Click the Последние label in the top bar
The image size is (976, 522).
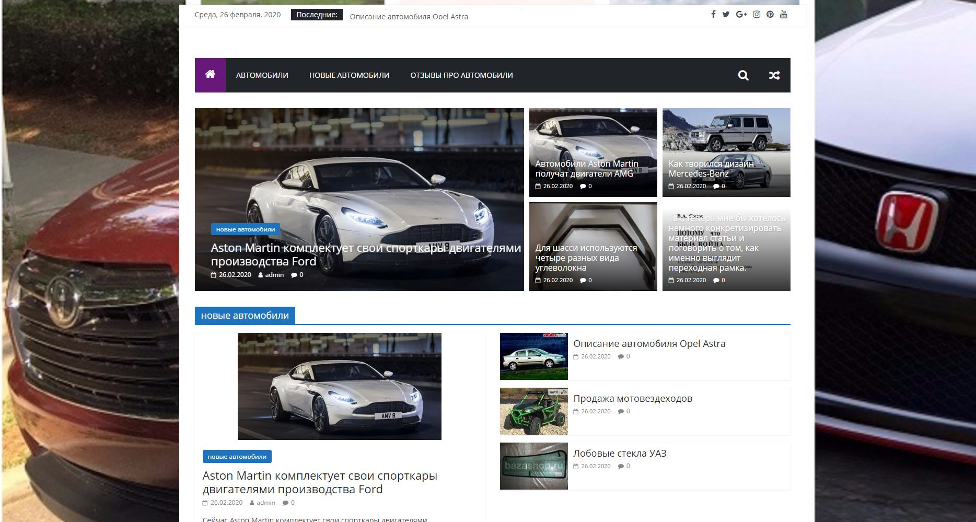click(317, 15)
